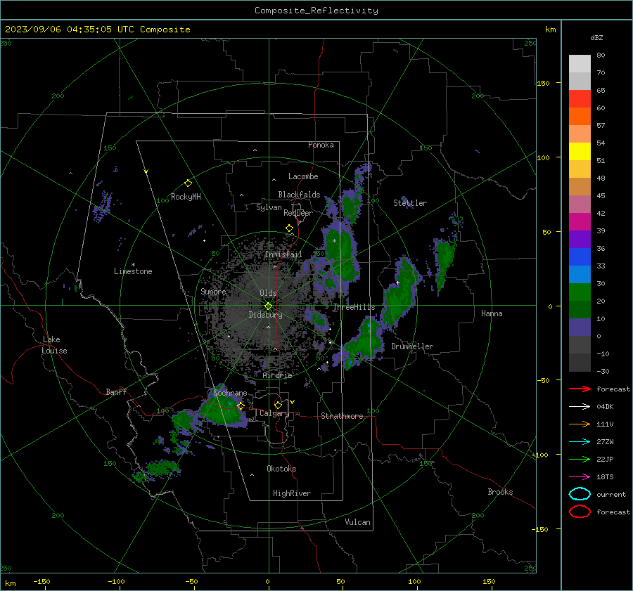Click the Sylvan label on the map
Screen dimensions: 633x591
point(269,207)
